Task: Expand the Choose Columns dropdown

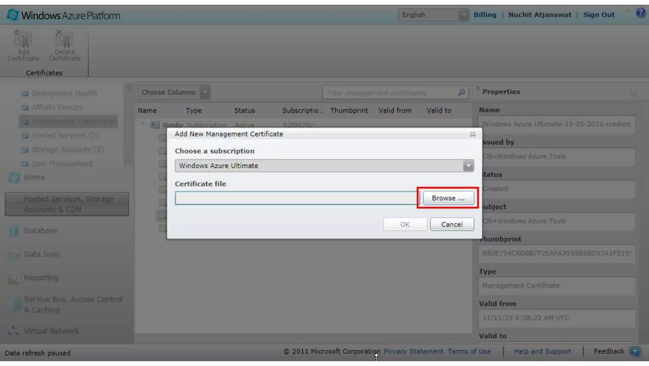Action: click(205, 93)
